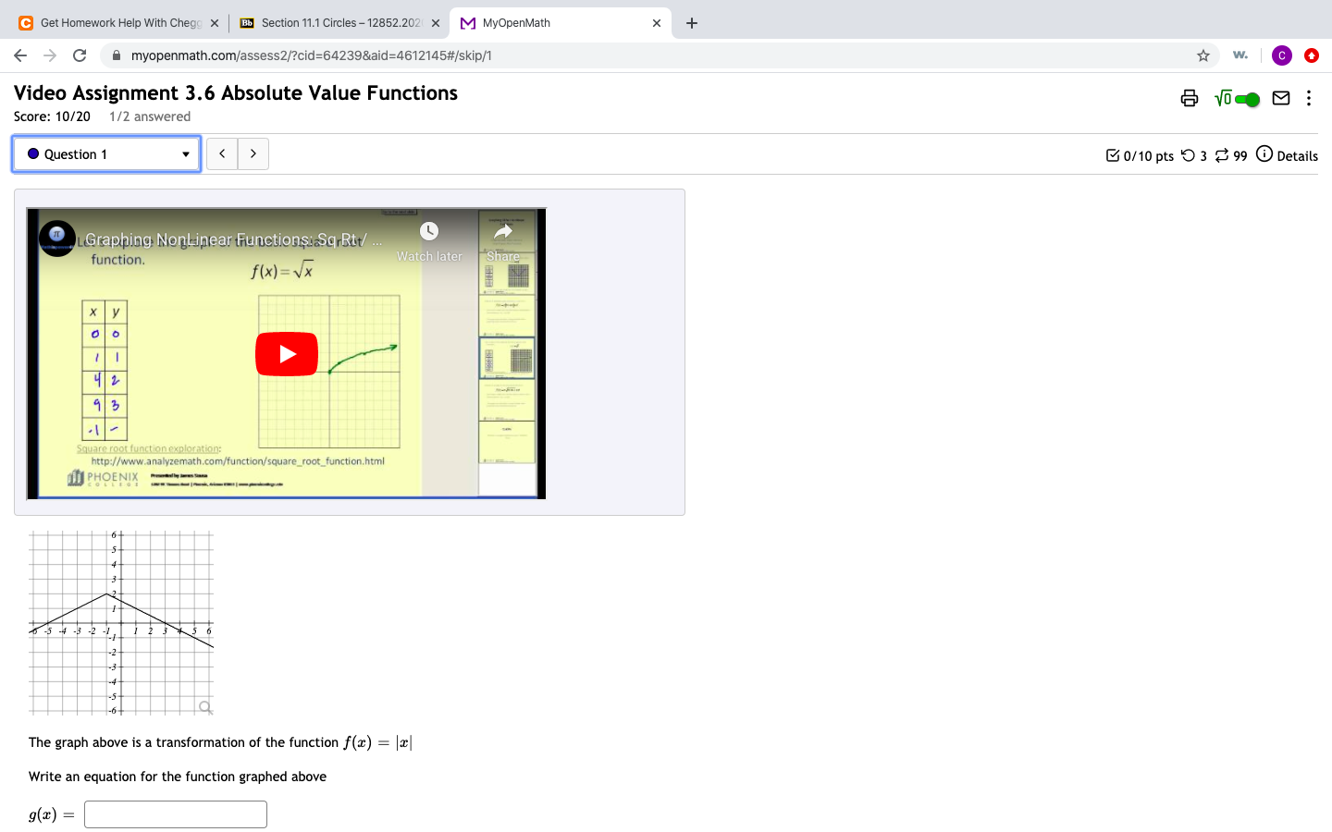Click the Details info icon
1332x832 pixels.
click(x=1264, y=153)
